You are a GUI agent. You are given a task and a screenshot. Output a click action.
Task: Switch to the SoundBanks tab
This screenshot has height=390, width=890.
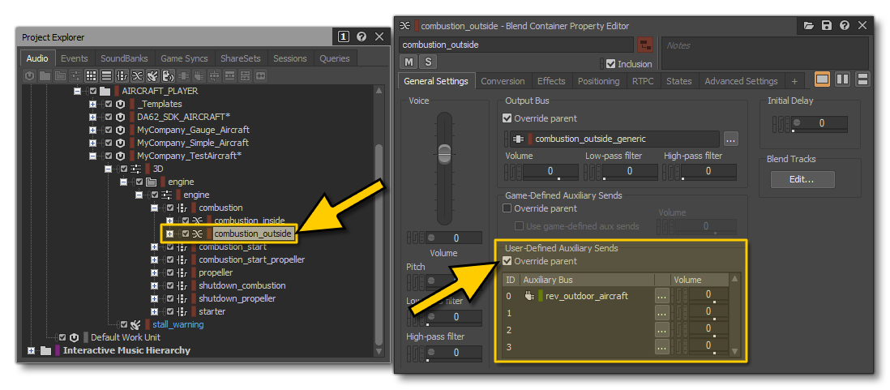point(124,58)
